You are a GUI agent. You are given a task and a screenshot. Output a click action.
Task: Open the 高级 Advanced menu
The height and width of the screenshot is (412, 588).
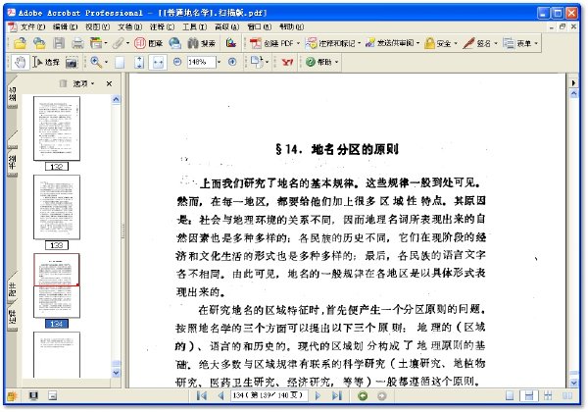point(226,26)
